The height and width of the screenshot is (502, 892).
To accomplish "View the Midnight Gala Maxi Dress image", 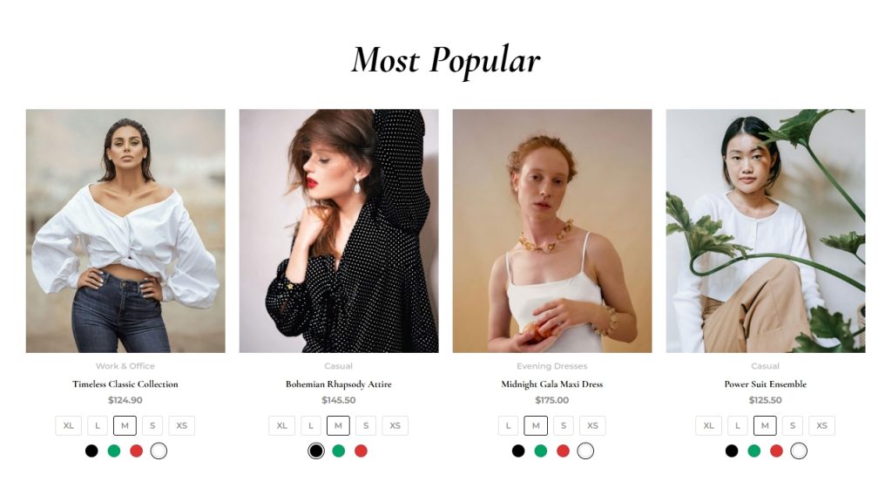I will 551,230.
